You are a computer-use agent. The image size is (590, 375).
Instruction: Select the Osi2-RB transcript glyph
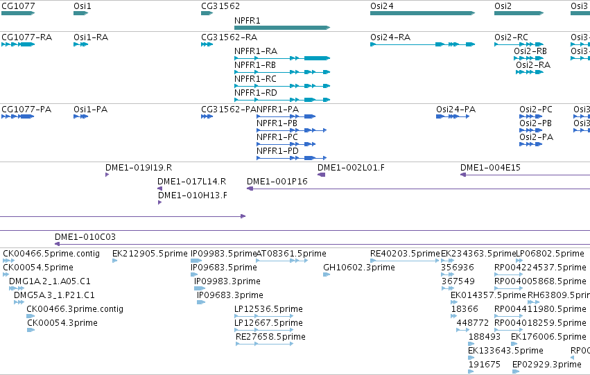point(529,58)
